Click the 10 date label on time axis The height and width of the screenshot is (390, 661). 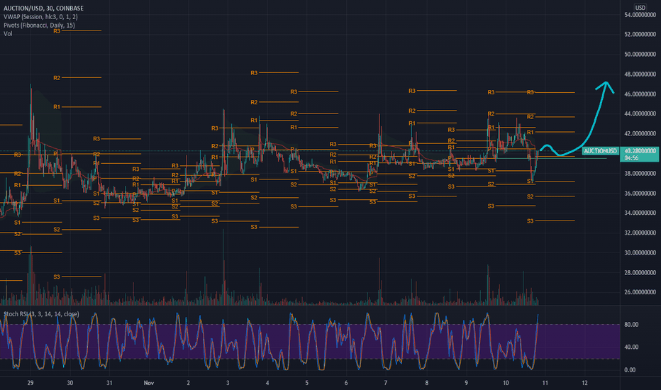point(506,383)
